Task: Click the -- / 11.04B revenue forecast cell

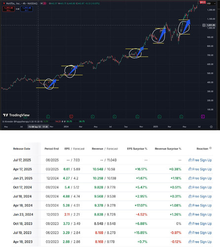Action: click(x=109, y=160)
